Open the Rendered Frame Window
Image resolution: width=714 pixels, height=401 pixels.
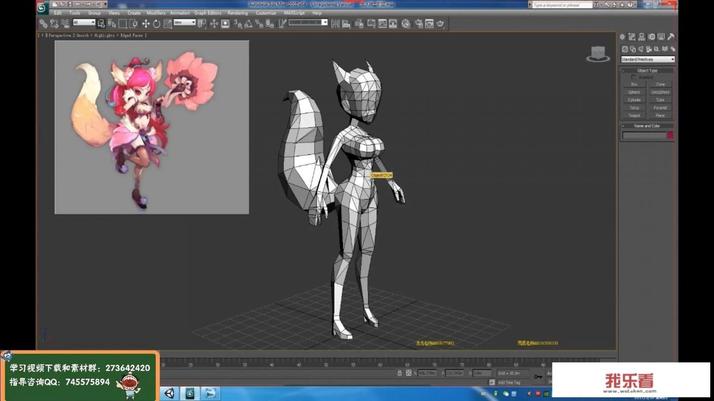tap(429, 24)
